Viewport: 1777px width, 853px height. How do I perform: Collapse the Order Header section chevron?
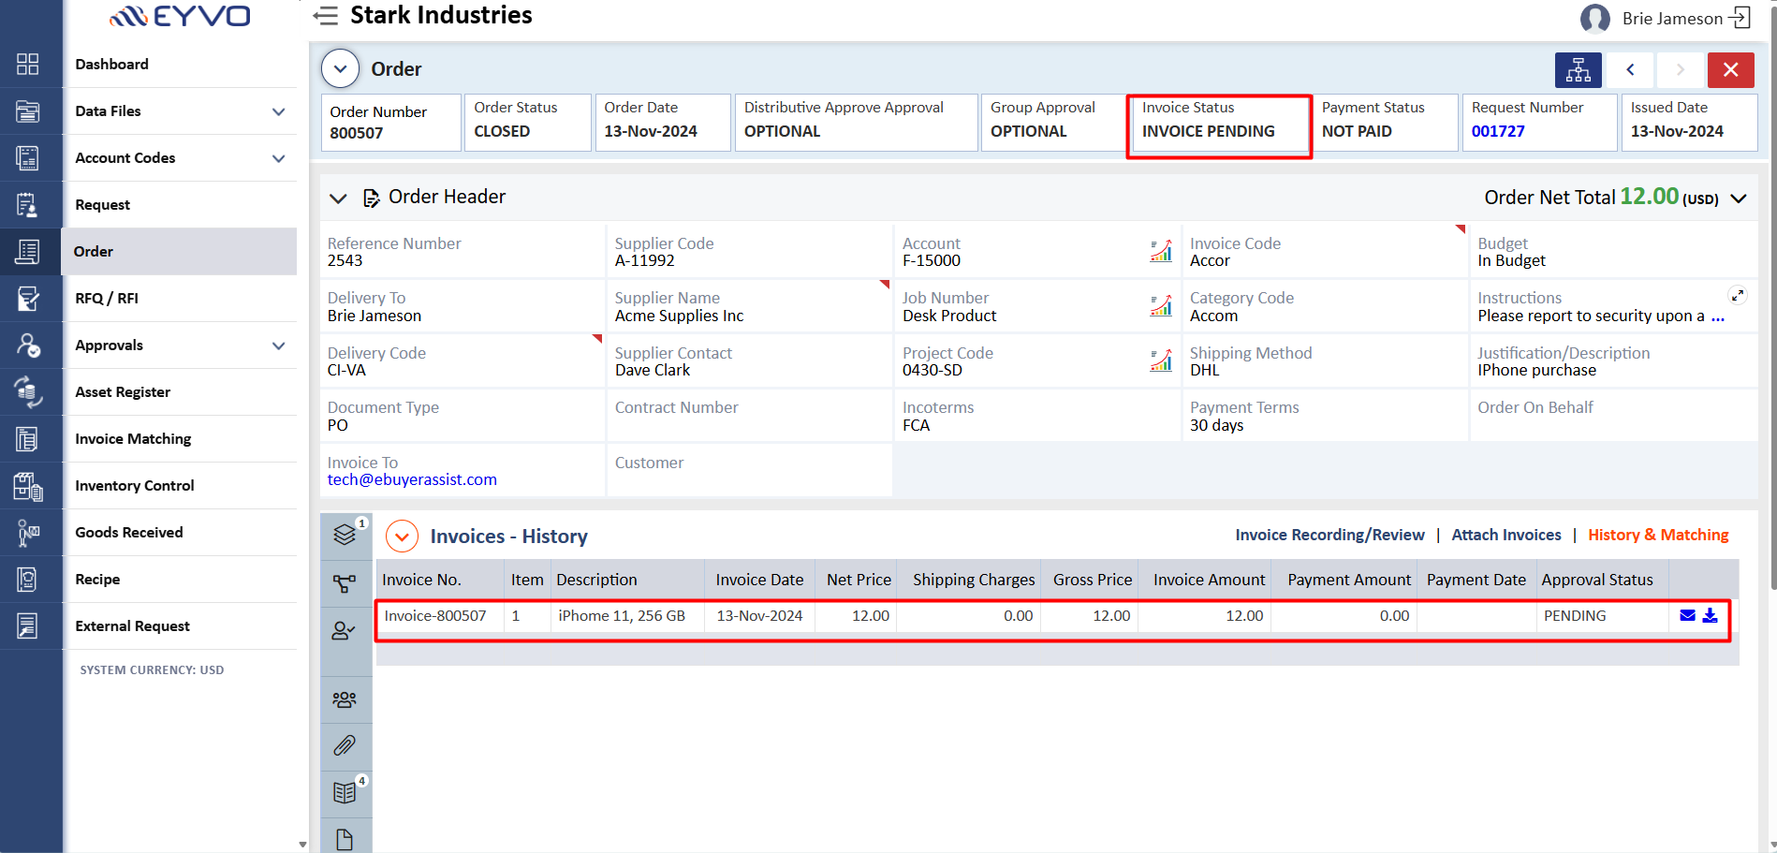click(338, 198)
